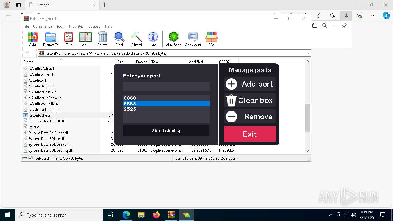This screenshot has height=221, width=393.
Task: Go up one folder level arrow
Action: [28, 53]
